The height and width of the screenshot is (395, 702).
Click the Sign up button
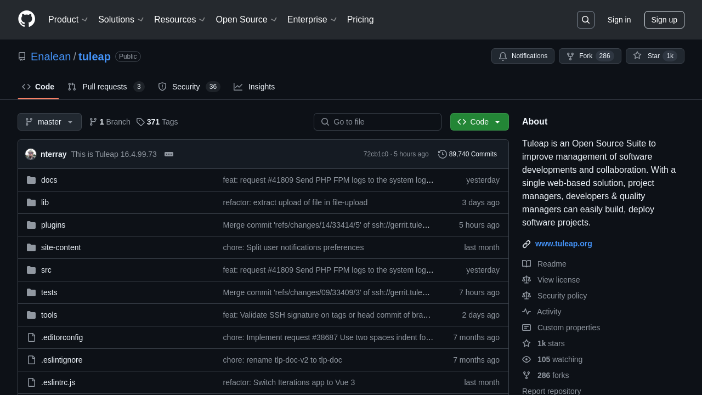click(x=664, y=20)
